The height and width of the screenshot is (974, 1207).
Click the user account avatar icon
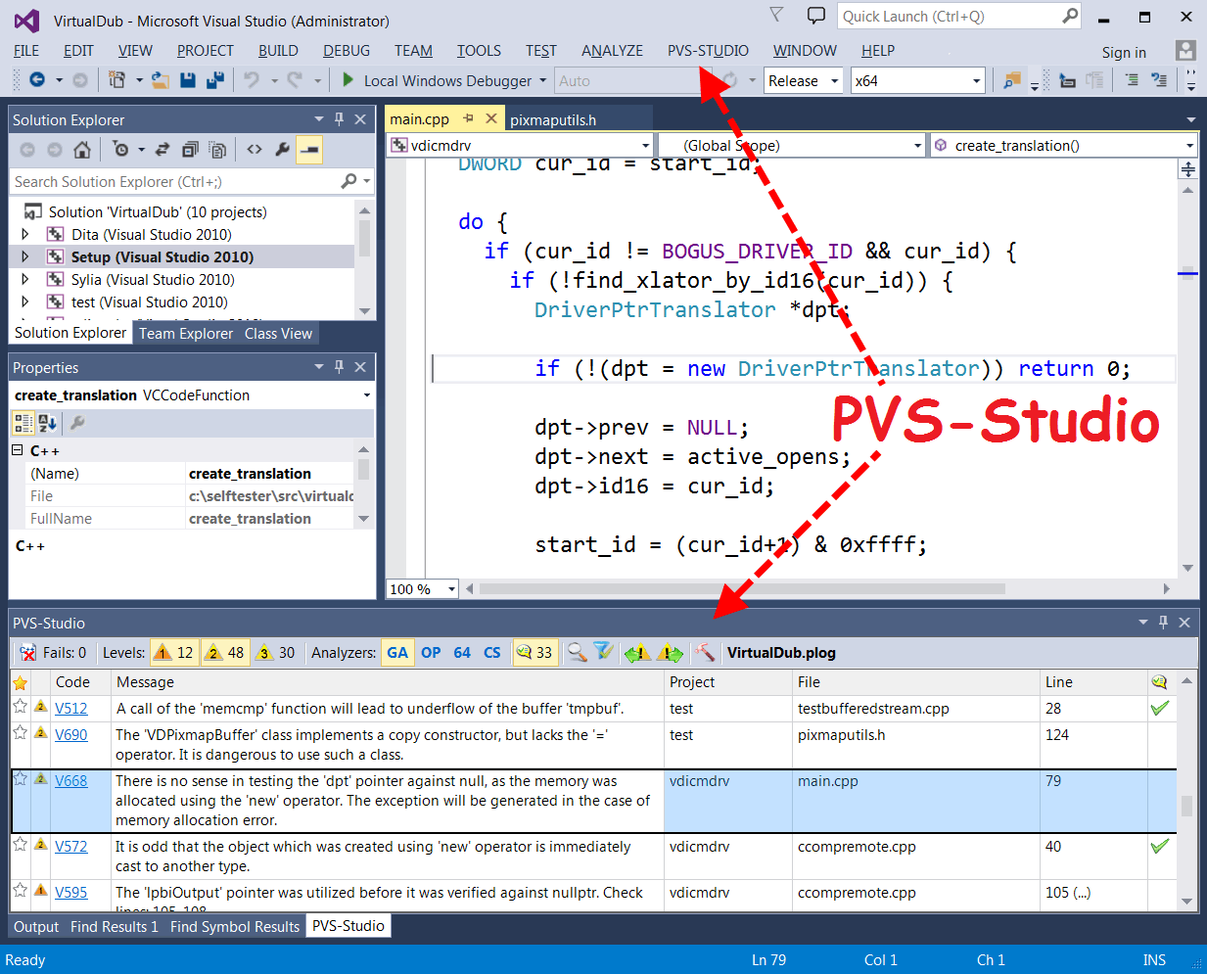pos(1185,51)
